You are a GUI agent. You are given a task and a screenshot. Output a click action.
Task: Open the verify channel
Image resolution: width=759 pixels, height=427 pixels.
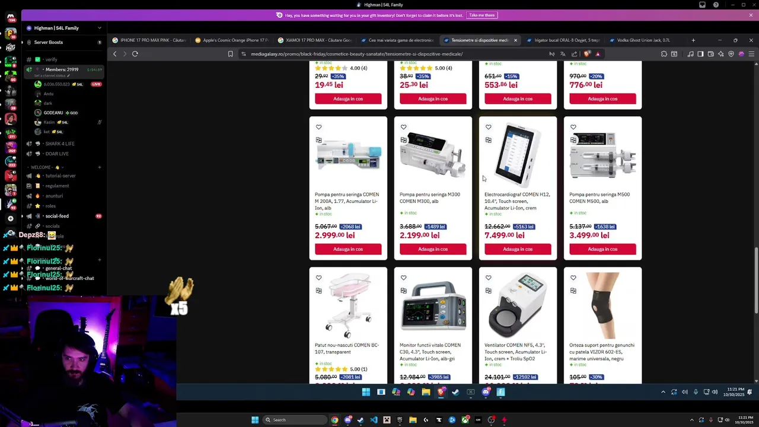pos(64,59)
